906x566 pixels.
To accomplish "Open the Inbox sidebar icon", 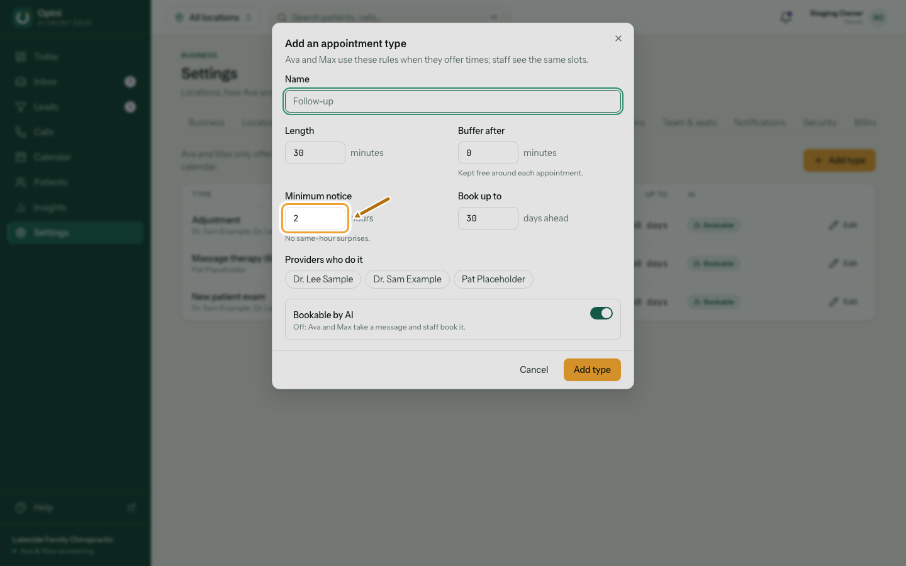I will coord(21,82).
